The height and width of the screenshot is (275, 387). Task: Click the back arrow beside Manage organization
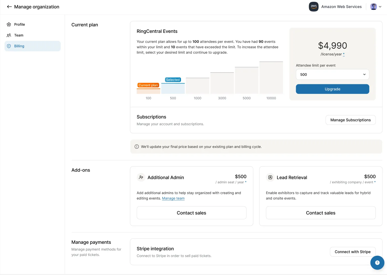click(x=9, y=7)
